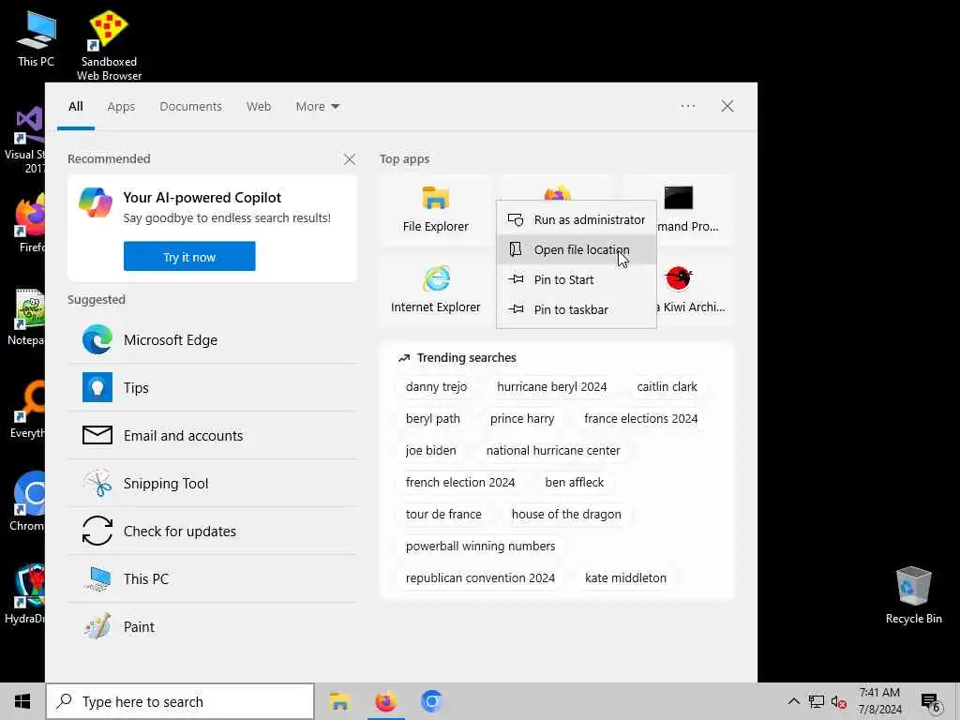The image size is (960, 720).
Task: Search trending topic tour de france
Action: [x=443, y=515]
